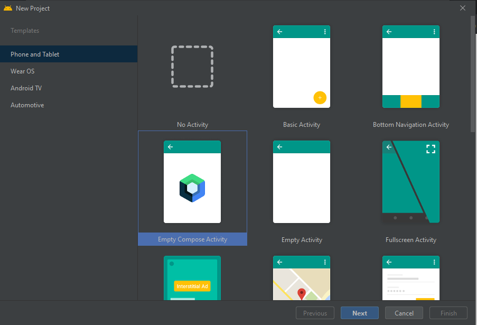The width and height of the screenshot is (477, 325).
Task: Click the fullscreen expand icon on Fullscreen Activity preview
Action: click(431, 149)
